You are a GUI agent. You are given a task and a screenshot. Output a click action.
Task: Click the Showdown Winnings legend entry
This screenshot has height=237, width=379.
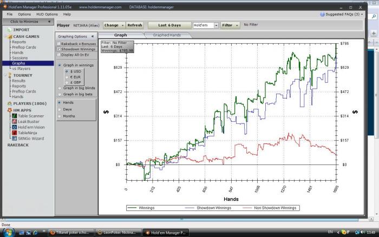pos(208,208)
